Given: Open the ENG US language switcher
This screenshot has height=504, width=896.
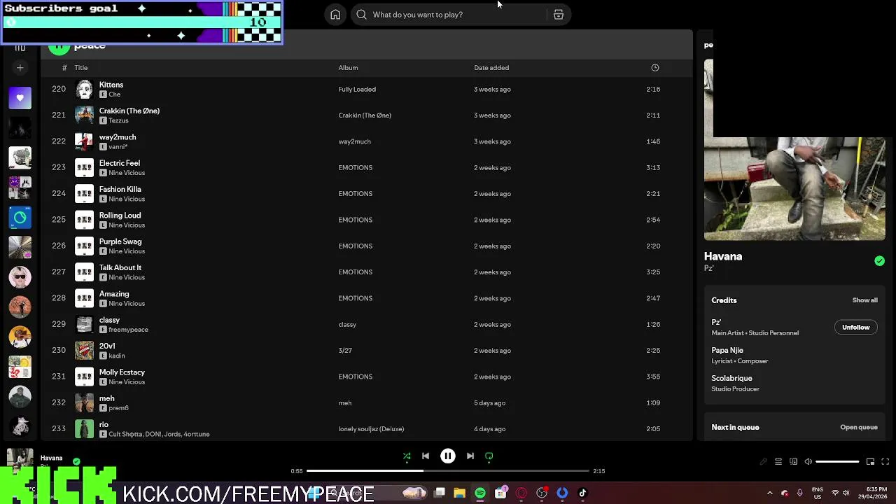Looking at the screenshot, I should click(817, 493).
